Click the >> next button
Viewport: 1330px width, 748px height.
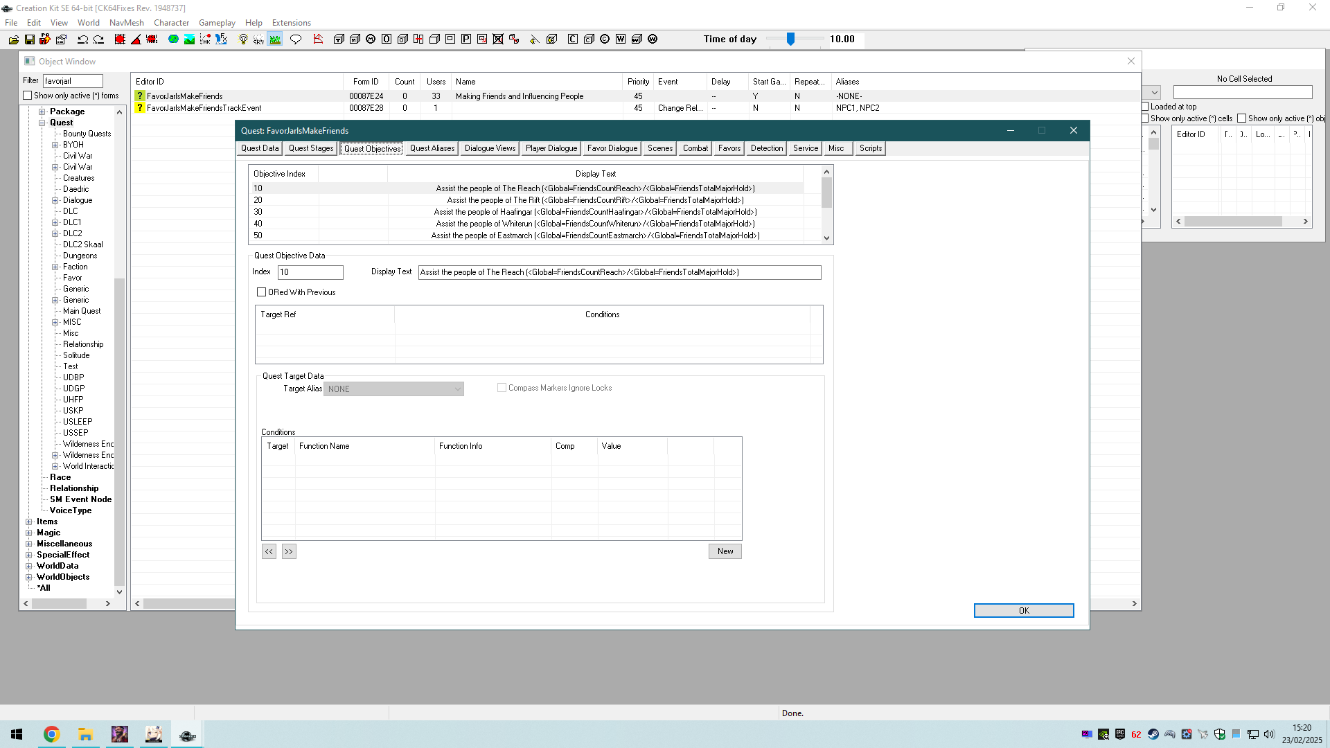tap(289, 551)
